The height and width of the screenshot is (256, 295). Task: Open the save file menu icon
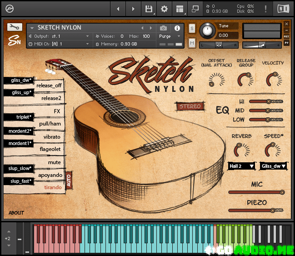149,9
